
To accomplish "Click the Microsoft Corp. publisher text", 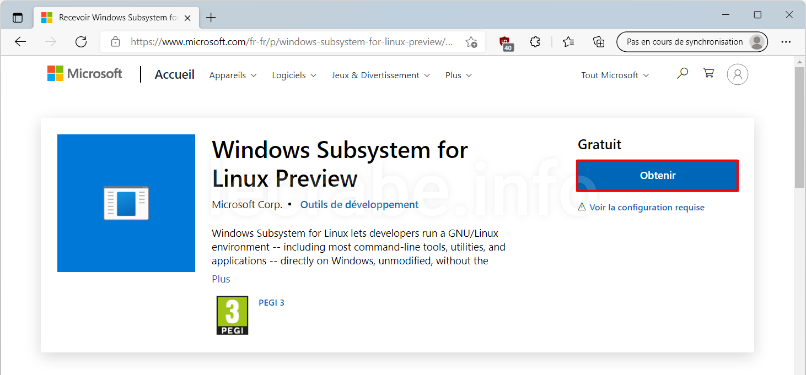I will point(247,205).
